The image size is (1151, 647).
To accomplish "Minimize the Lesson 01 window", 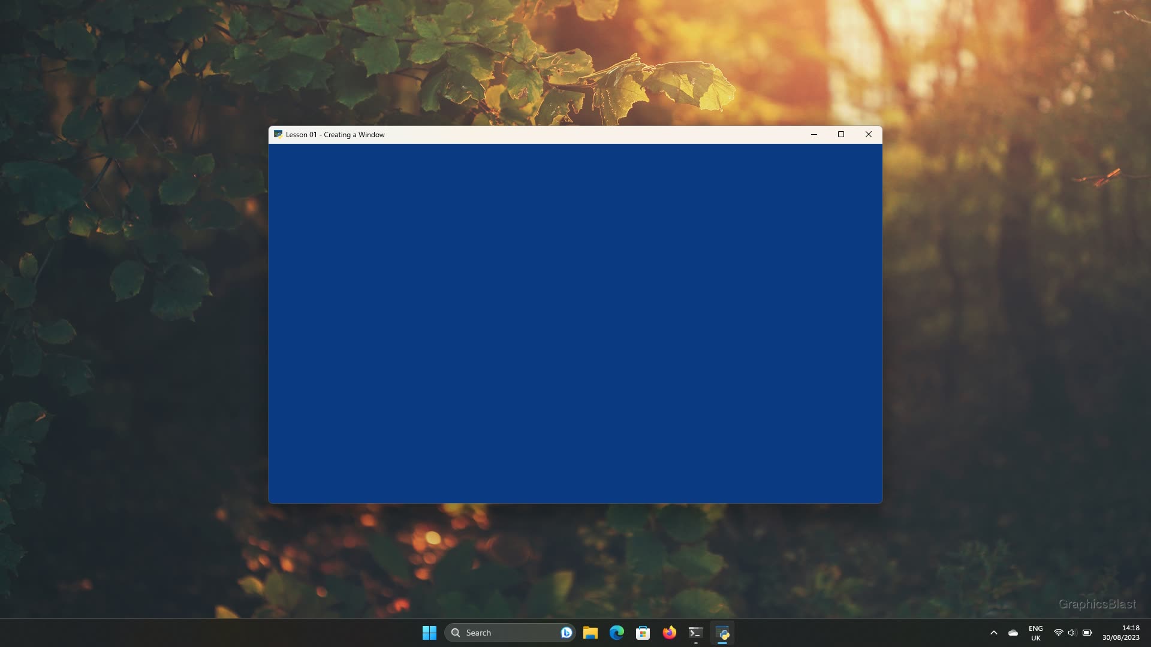I will (814, 134).
